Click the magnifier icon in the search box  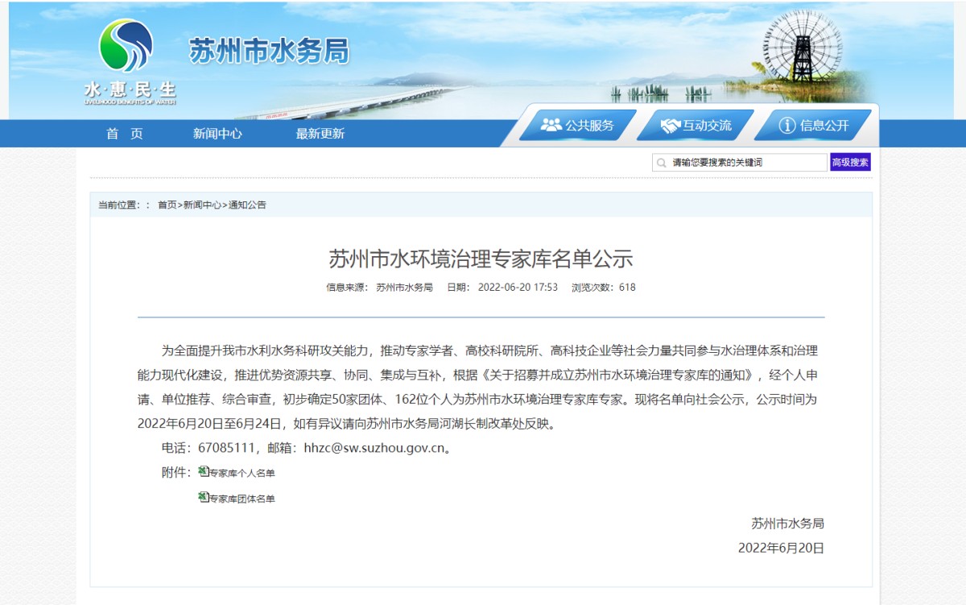662,161
